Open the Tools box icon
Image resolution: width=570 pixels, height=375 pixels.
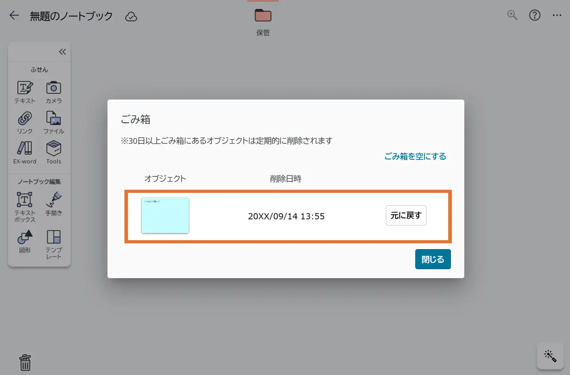coord(54,153)
